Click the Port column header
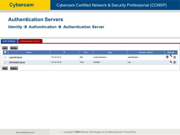The height and width of the screenshot is (135, 180). (x=86, y=52)
